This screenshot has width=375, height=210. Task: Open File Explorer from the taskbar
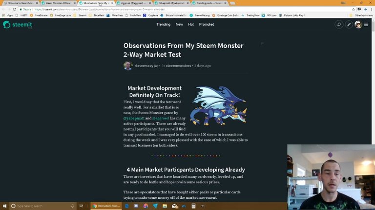pyautogui.click(x=165, y=206)
